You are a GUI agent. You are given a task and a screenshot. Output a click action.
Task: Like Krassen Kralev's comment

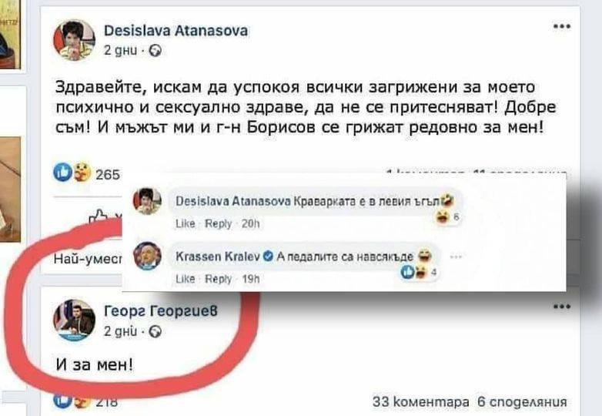click(186, 278)
